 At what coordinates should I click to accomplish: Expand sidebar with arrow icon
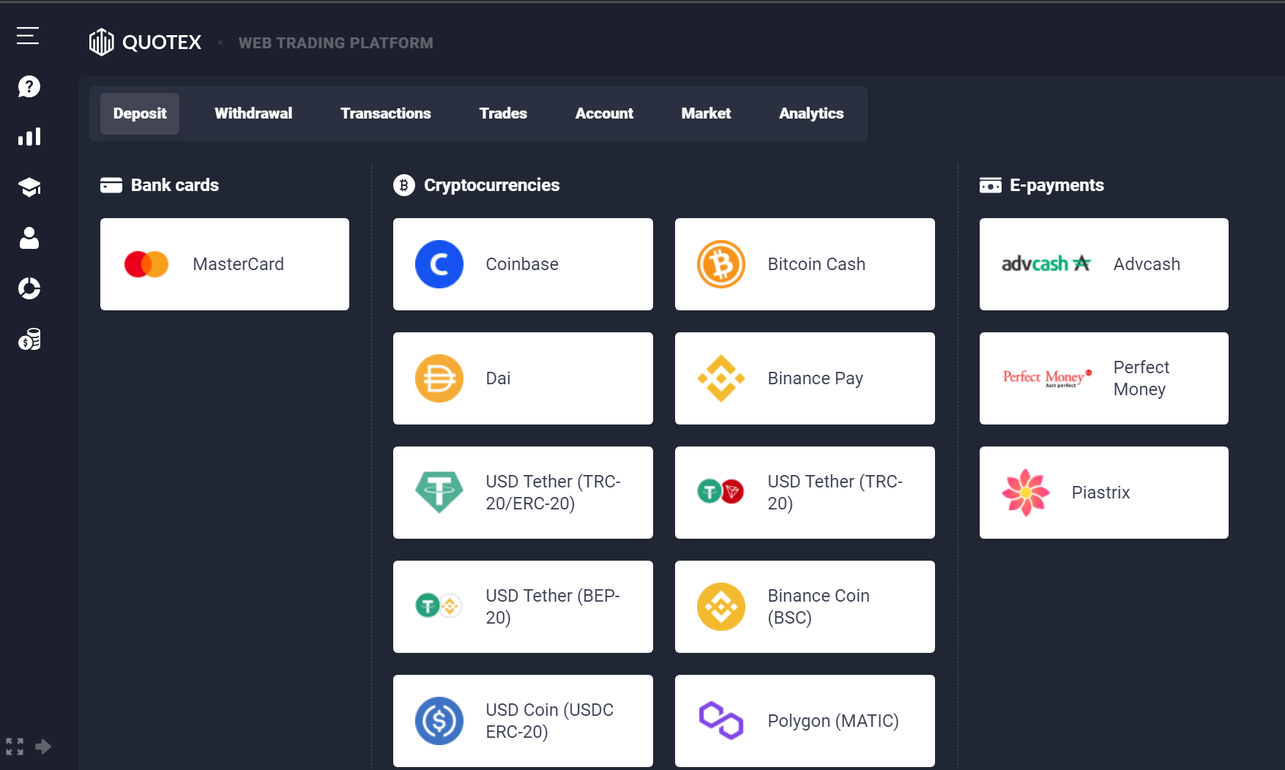tap(43, 747)
